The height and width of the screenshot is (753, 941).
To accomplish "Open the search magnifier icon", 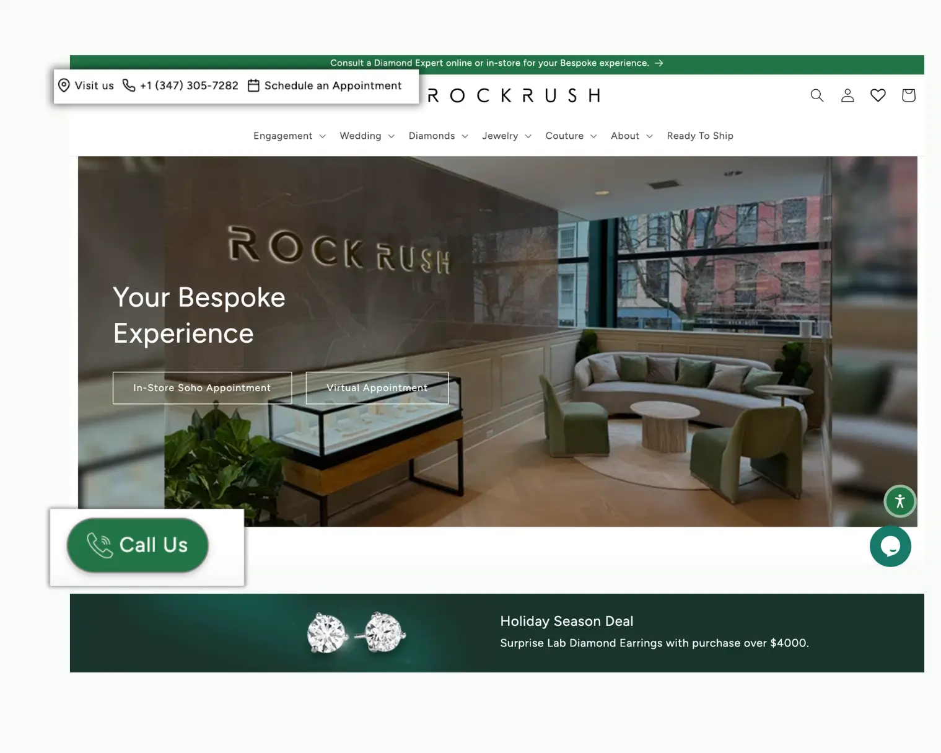I will [x=816, y=95].
